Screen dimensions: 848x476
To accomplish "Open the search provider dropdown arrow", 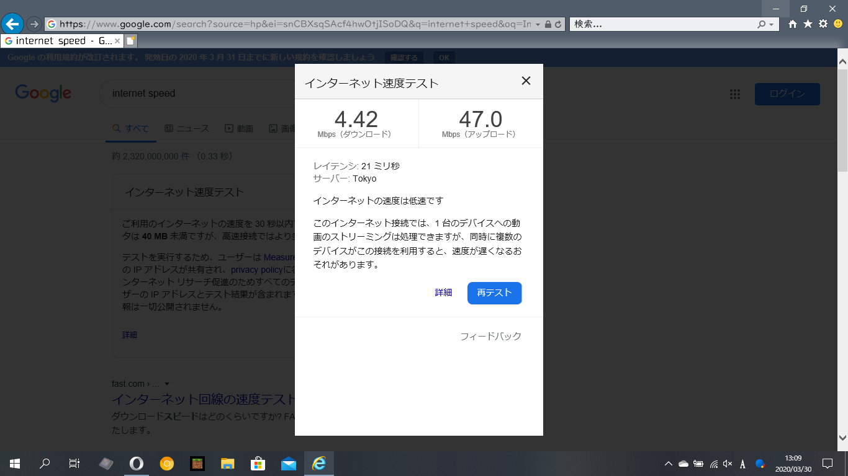I will tap(772, 25).
